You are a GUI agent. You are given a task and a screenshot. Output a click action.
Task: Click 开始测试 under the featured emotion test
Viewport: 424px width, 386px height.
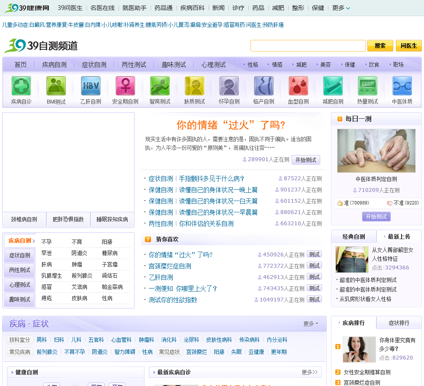pyautogui.click(x=305, y=160)
